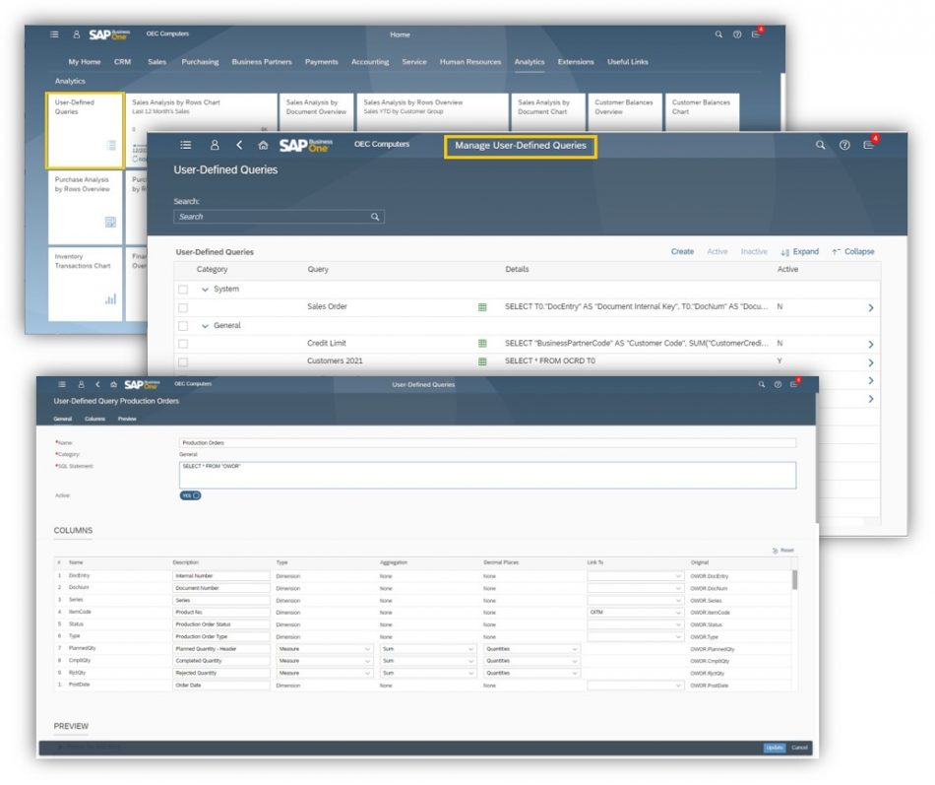Open the help icon in the Home window header
Screen dimensions: 935x785
(x=737, y=34)
